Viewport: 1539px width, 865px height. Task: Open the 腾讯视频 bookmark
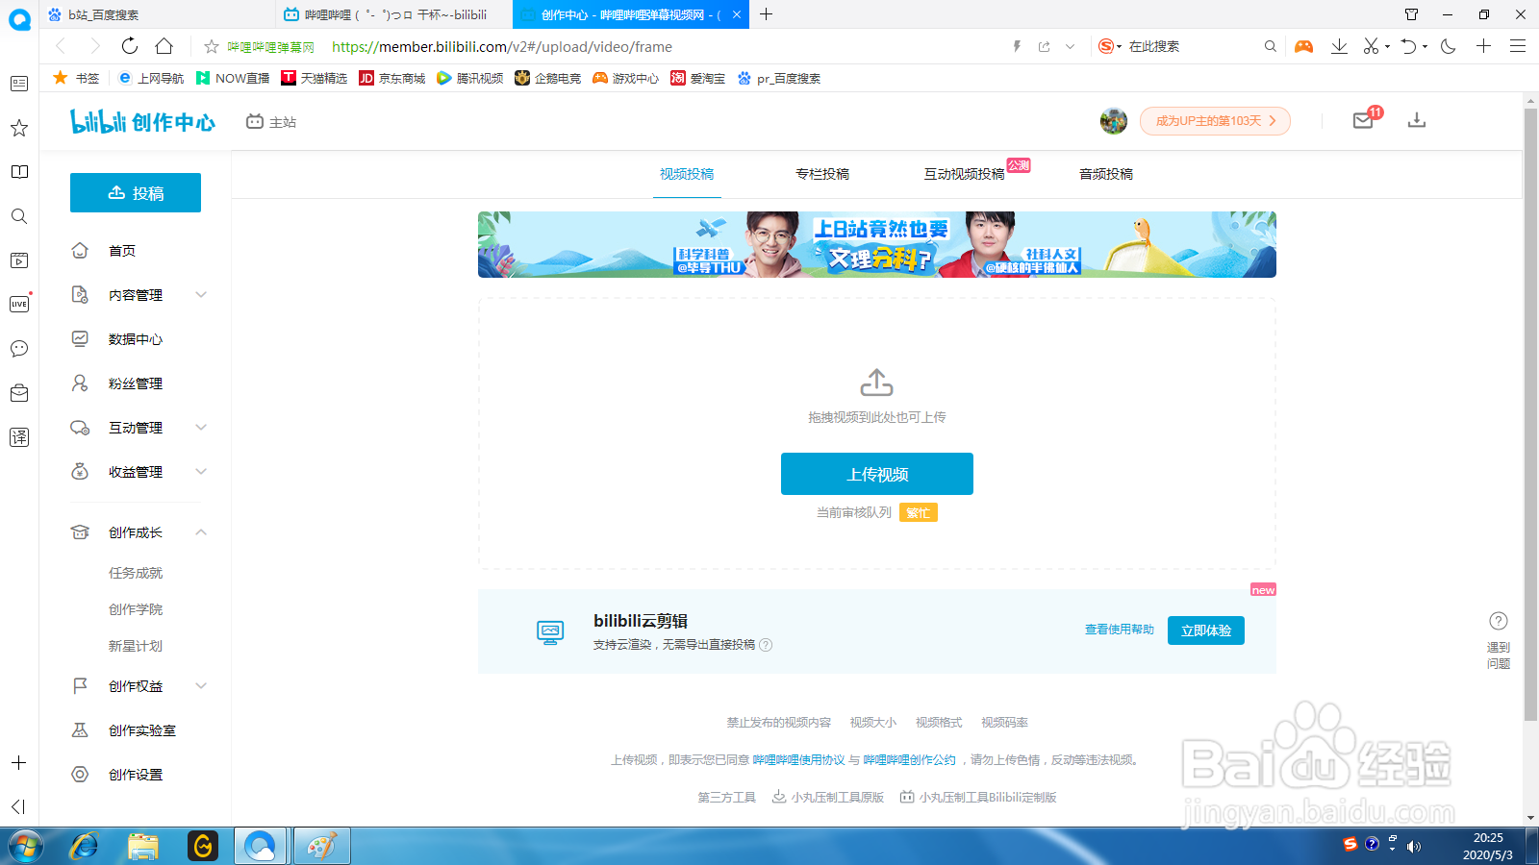pyautogui.click(x=469, y=78)
